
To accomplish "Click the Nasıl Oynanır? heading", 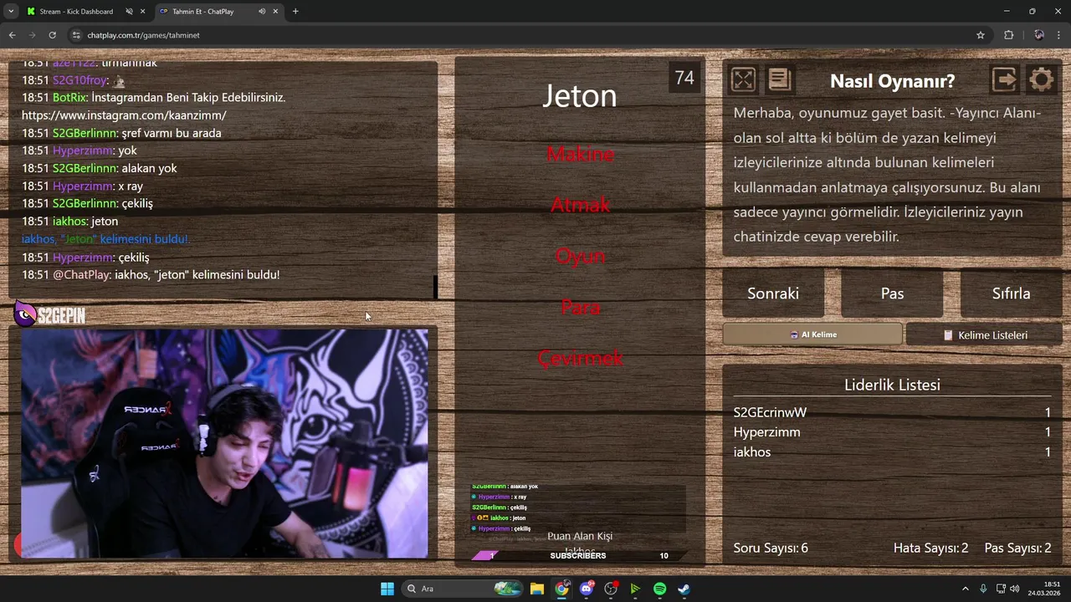I will coord(892,81).
